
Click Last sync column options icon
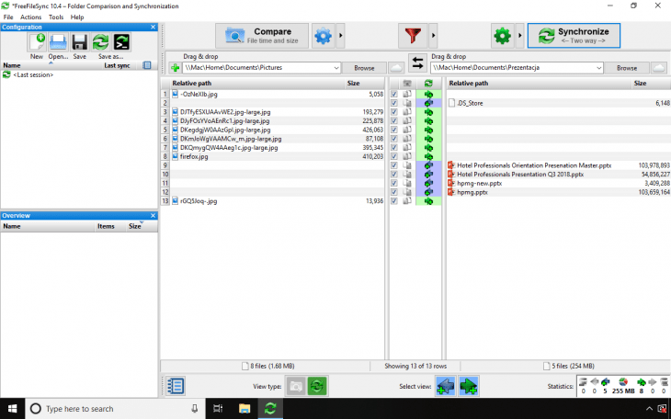147,65
